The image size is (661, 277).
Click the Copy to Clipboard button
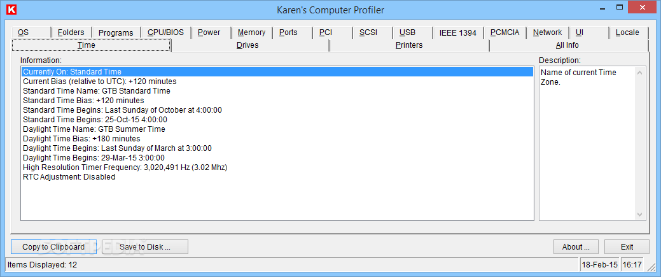click(x=53, y=247)
